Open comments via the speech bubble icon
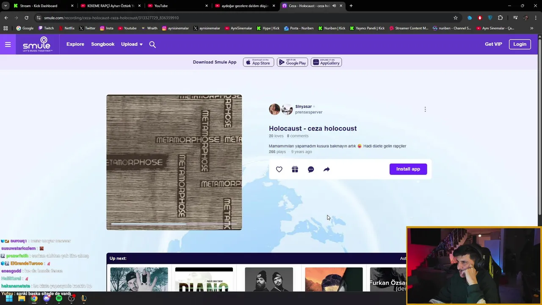The height and width of the screenshot is (305, 542). (311, 169)
